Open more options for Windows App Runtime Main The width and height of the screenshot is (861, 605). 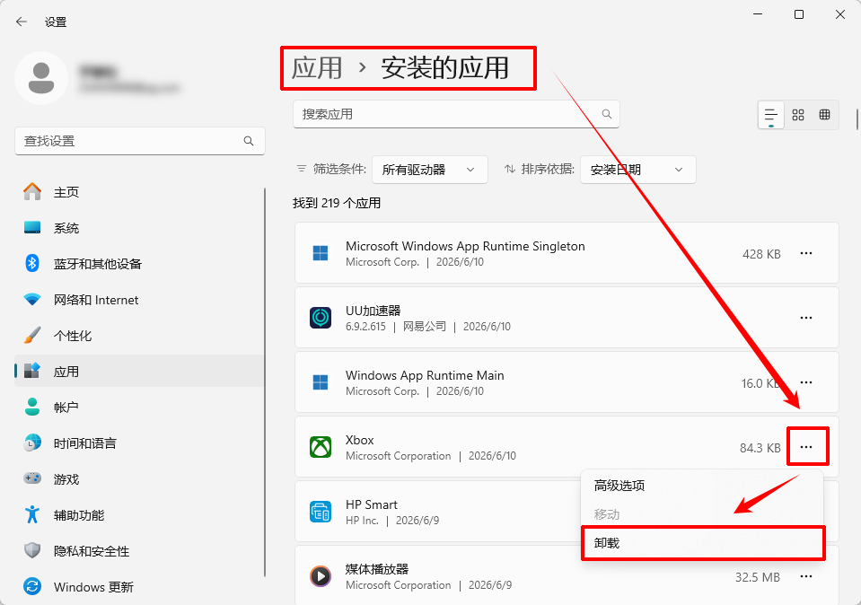coord(806,382)
